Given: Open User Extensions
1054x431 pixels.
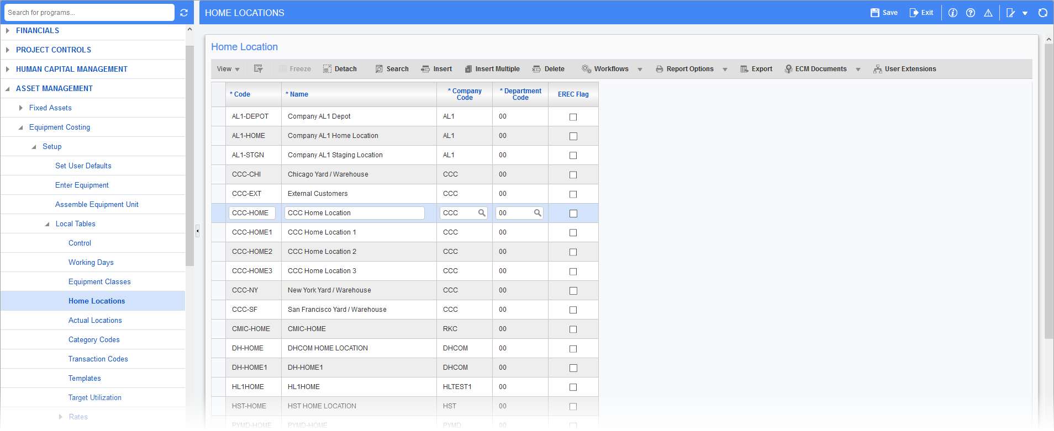Looking at the screenshot, I should [x=904, y=69].
